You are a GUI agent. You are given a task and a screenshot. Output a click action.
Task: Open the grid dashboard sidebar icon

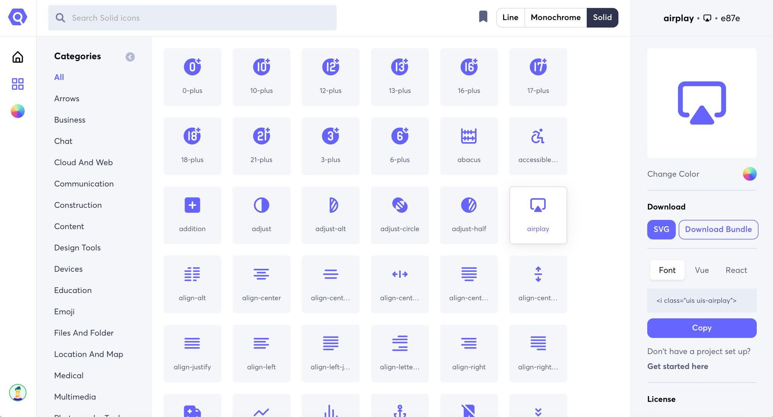coord(18,84)
